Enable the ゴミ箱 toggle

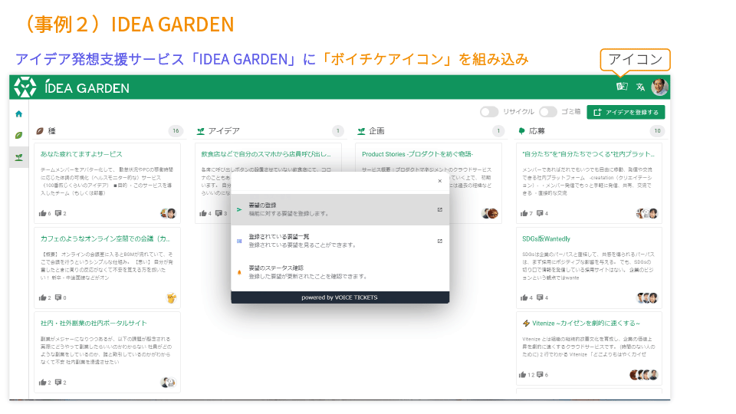(x=547, y=112)
